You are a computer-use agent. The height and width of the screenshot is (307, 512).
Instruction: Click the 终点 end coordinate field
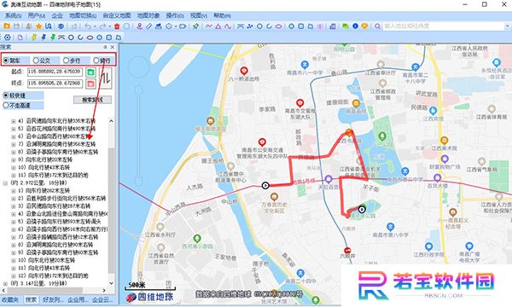click(x=55, y=84)
